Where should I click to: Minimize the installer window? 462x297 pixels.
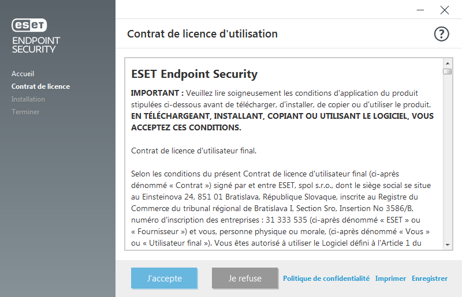tap(421, 10)
